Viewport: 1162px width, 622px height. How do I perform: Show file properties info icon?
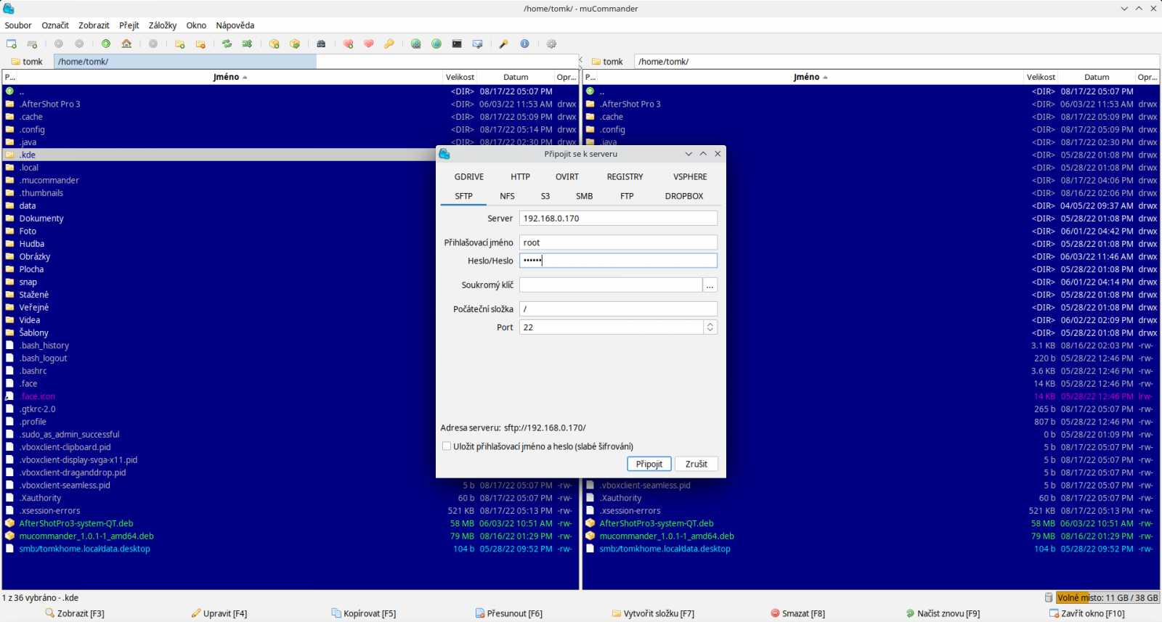(524, 44)
